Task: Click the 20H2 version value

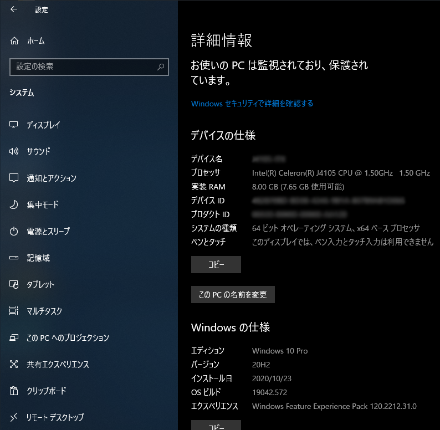Action: [261, 365]
